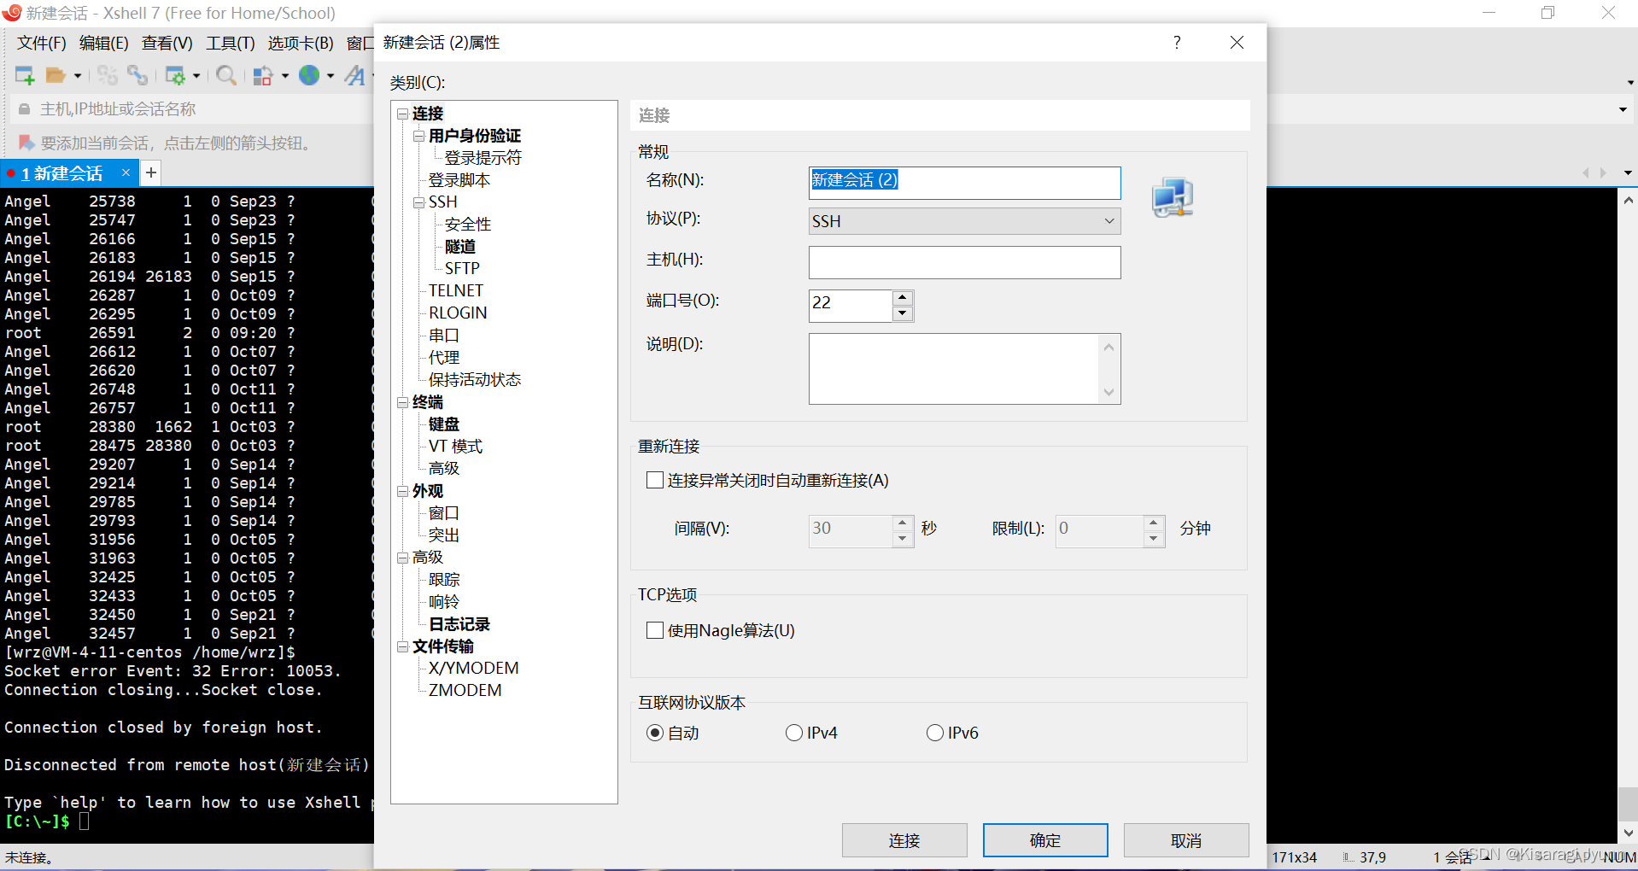Increase the port number with up arrow
This screenshot has height=871, width=1638.
(x=903, y=298)
